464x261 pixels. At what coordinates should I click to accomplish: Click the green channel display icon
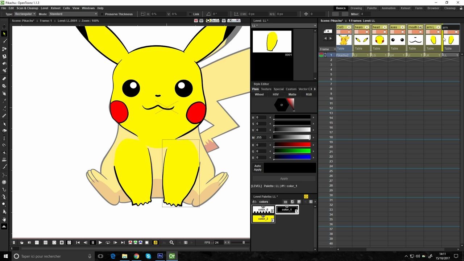(136, 243)
